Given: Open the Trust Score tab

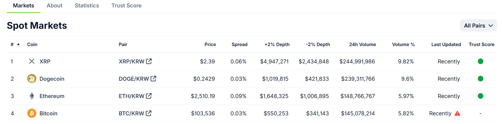Looking at the screenshot, I should coord(126,6).
